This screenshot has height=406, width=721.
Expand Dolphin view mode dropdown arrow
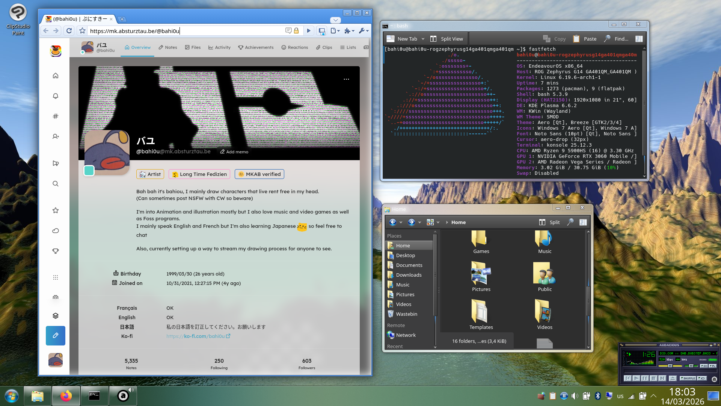(438, 222)
